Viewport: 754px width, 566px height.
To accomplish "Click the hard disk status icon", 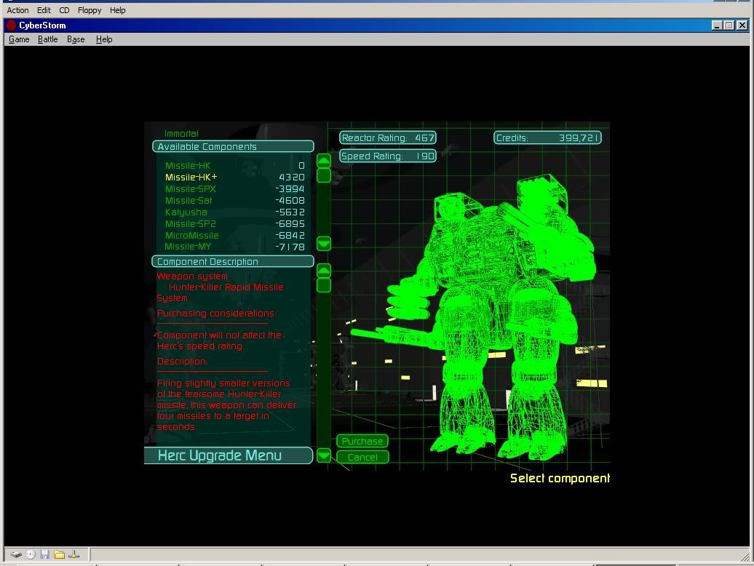I will (16, 554).
